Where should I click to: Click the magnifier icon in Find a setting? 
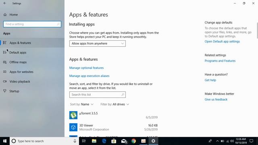tap(58, 24)
